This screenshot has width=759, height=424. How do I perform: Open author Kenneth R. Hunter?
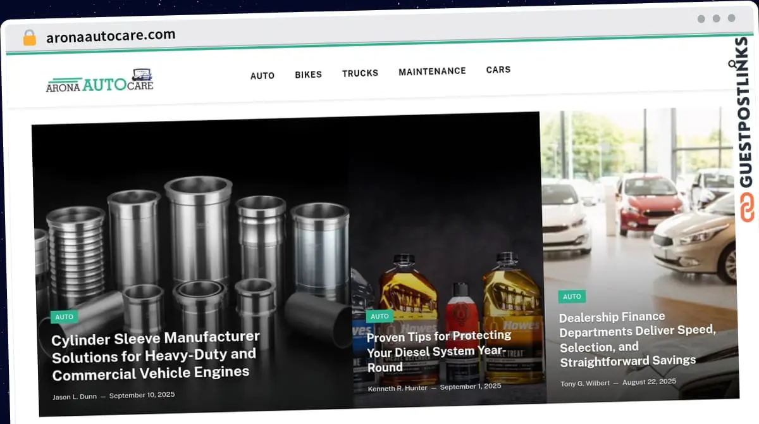tap(397, 388)
